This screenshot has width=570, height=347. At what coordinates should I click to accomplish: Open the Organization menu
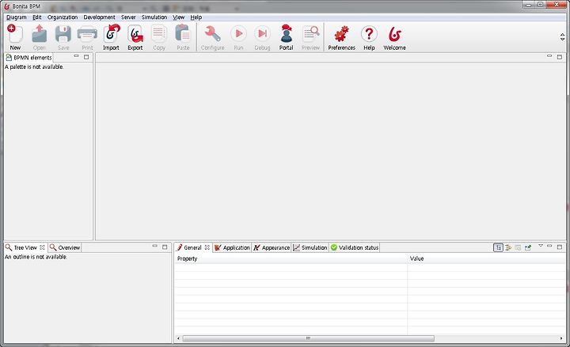63,17
